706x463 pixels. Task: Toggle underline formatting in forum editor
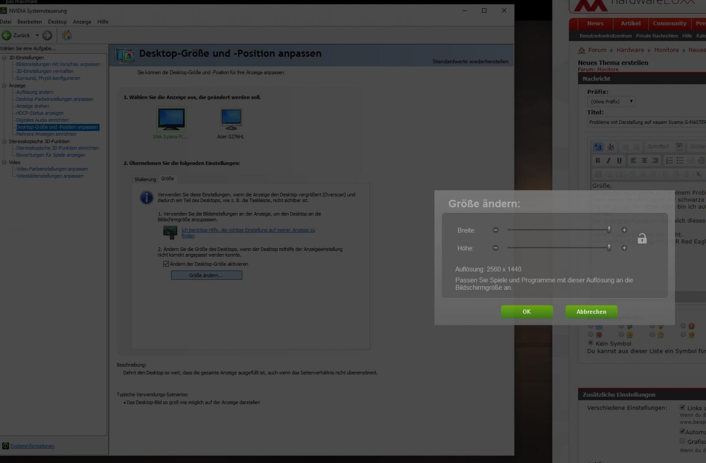[619, 161]
